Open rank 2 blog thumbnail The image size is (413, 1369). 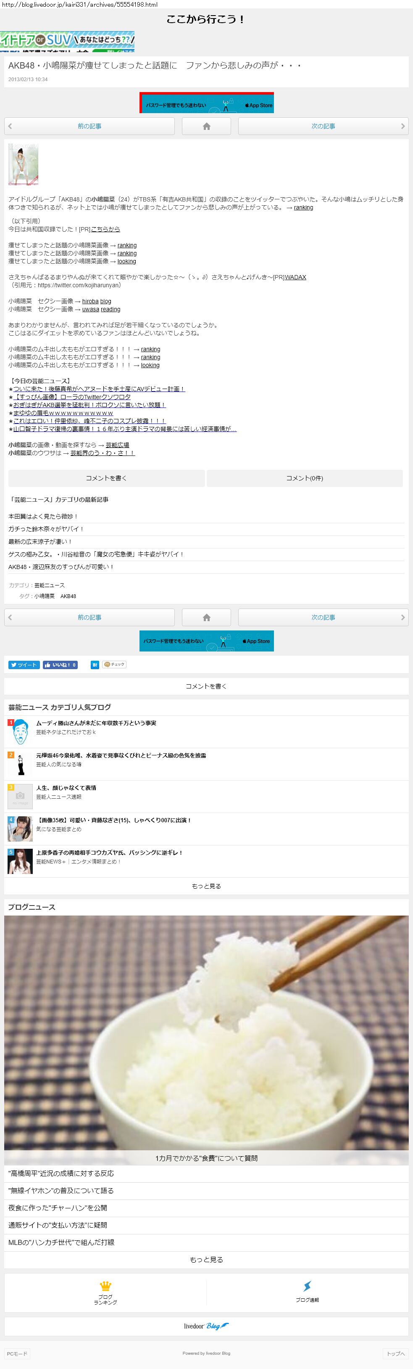coord(20,764)
